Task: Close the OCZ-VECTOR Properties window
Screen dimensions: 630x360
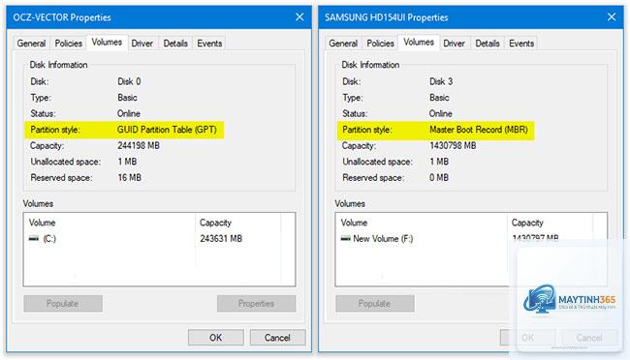Action: 299,16
